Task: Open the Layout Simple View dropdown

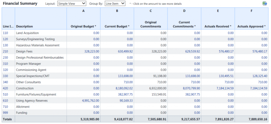Action: tap(72, 3)
